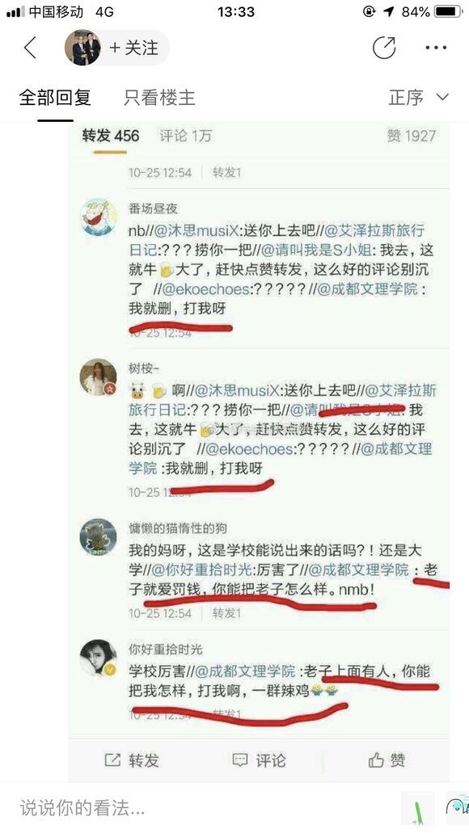The height and width of the screenshot is (833, 469).
Task: Tap the 树桉- user avatar
Action: pos(99,377)
